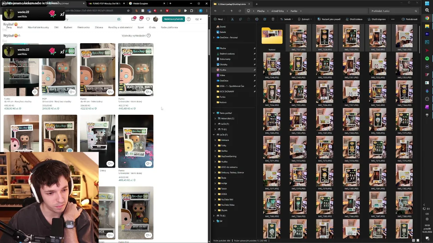Expand the Místní disk (C:) tree node
The height and width of the screenshot is (243, 433).
215,118
